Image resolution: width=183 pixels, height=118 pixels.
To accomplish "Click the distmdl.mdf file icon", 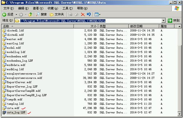I will point(4,35).
